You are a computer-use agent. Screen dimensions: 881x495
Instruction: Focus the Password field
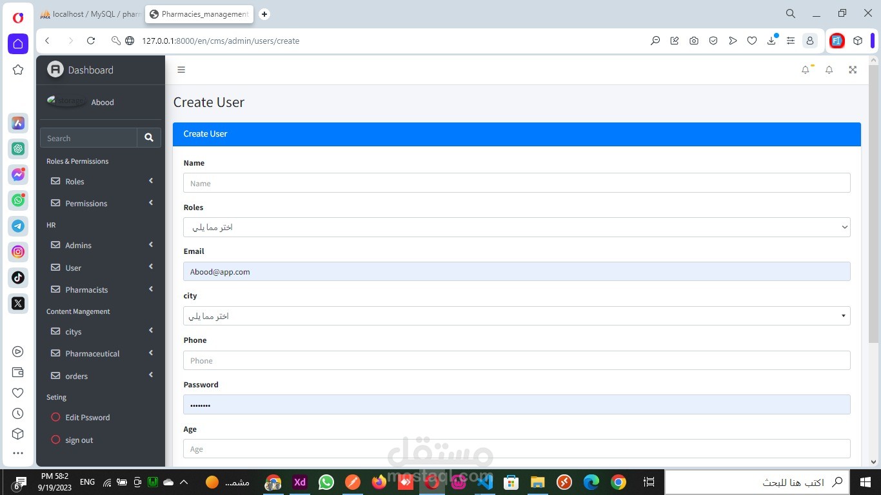coord(517,405)
